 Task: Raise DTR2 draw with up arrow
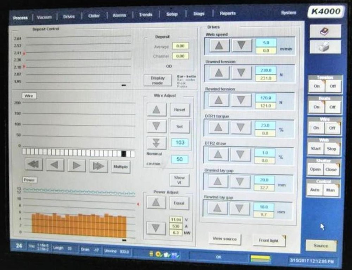(x=218, y=155)
